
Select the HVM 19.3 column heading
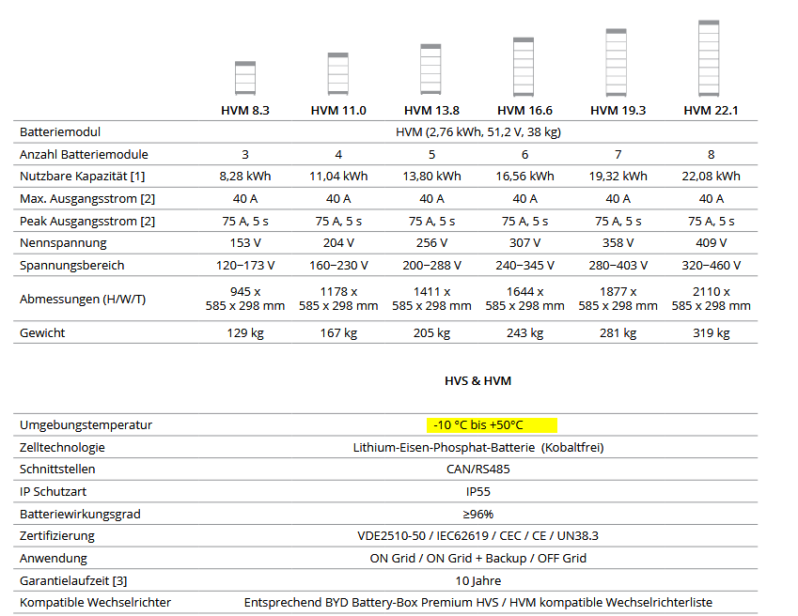[x=618, y=110]
